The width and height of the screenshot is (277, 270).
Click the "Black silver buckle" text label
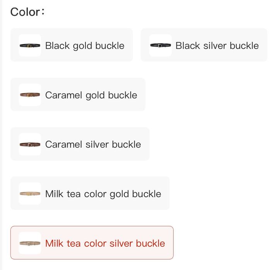pyautogui.click(x=217, y=46)
